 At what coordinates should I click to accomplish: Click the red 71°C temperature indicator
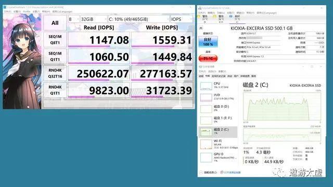click(x=208, y=58)
